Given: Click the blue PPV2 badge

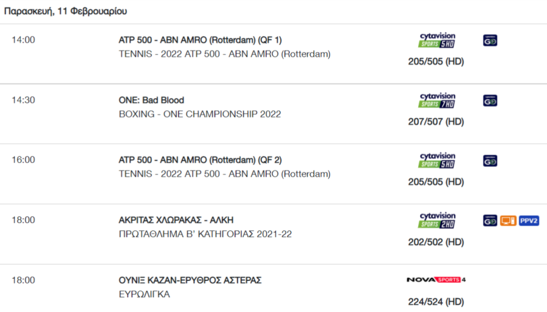Looking at the screenshot, I should pyautogui.click(x=529, y=221).
